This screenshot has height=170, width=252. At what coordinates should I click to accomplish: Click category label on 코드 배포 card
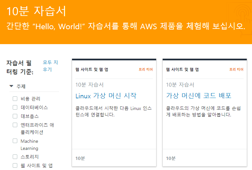(x=183, y=69)
